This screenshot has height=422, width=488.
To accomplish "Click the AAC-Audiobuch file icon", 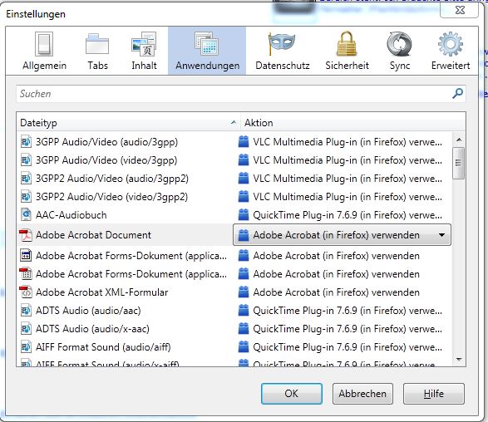I will [26, 214].
